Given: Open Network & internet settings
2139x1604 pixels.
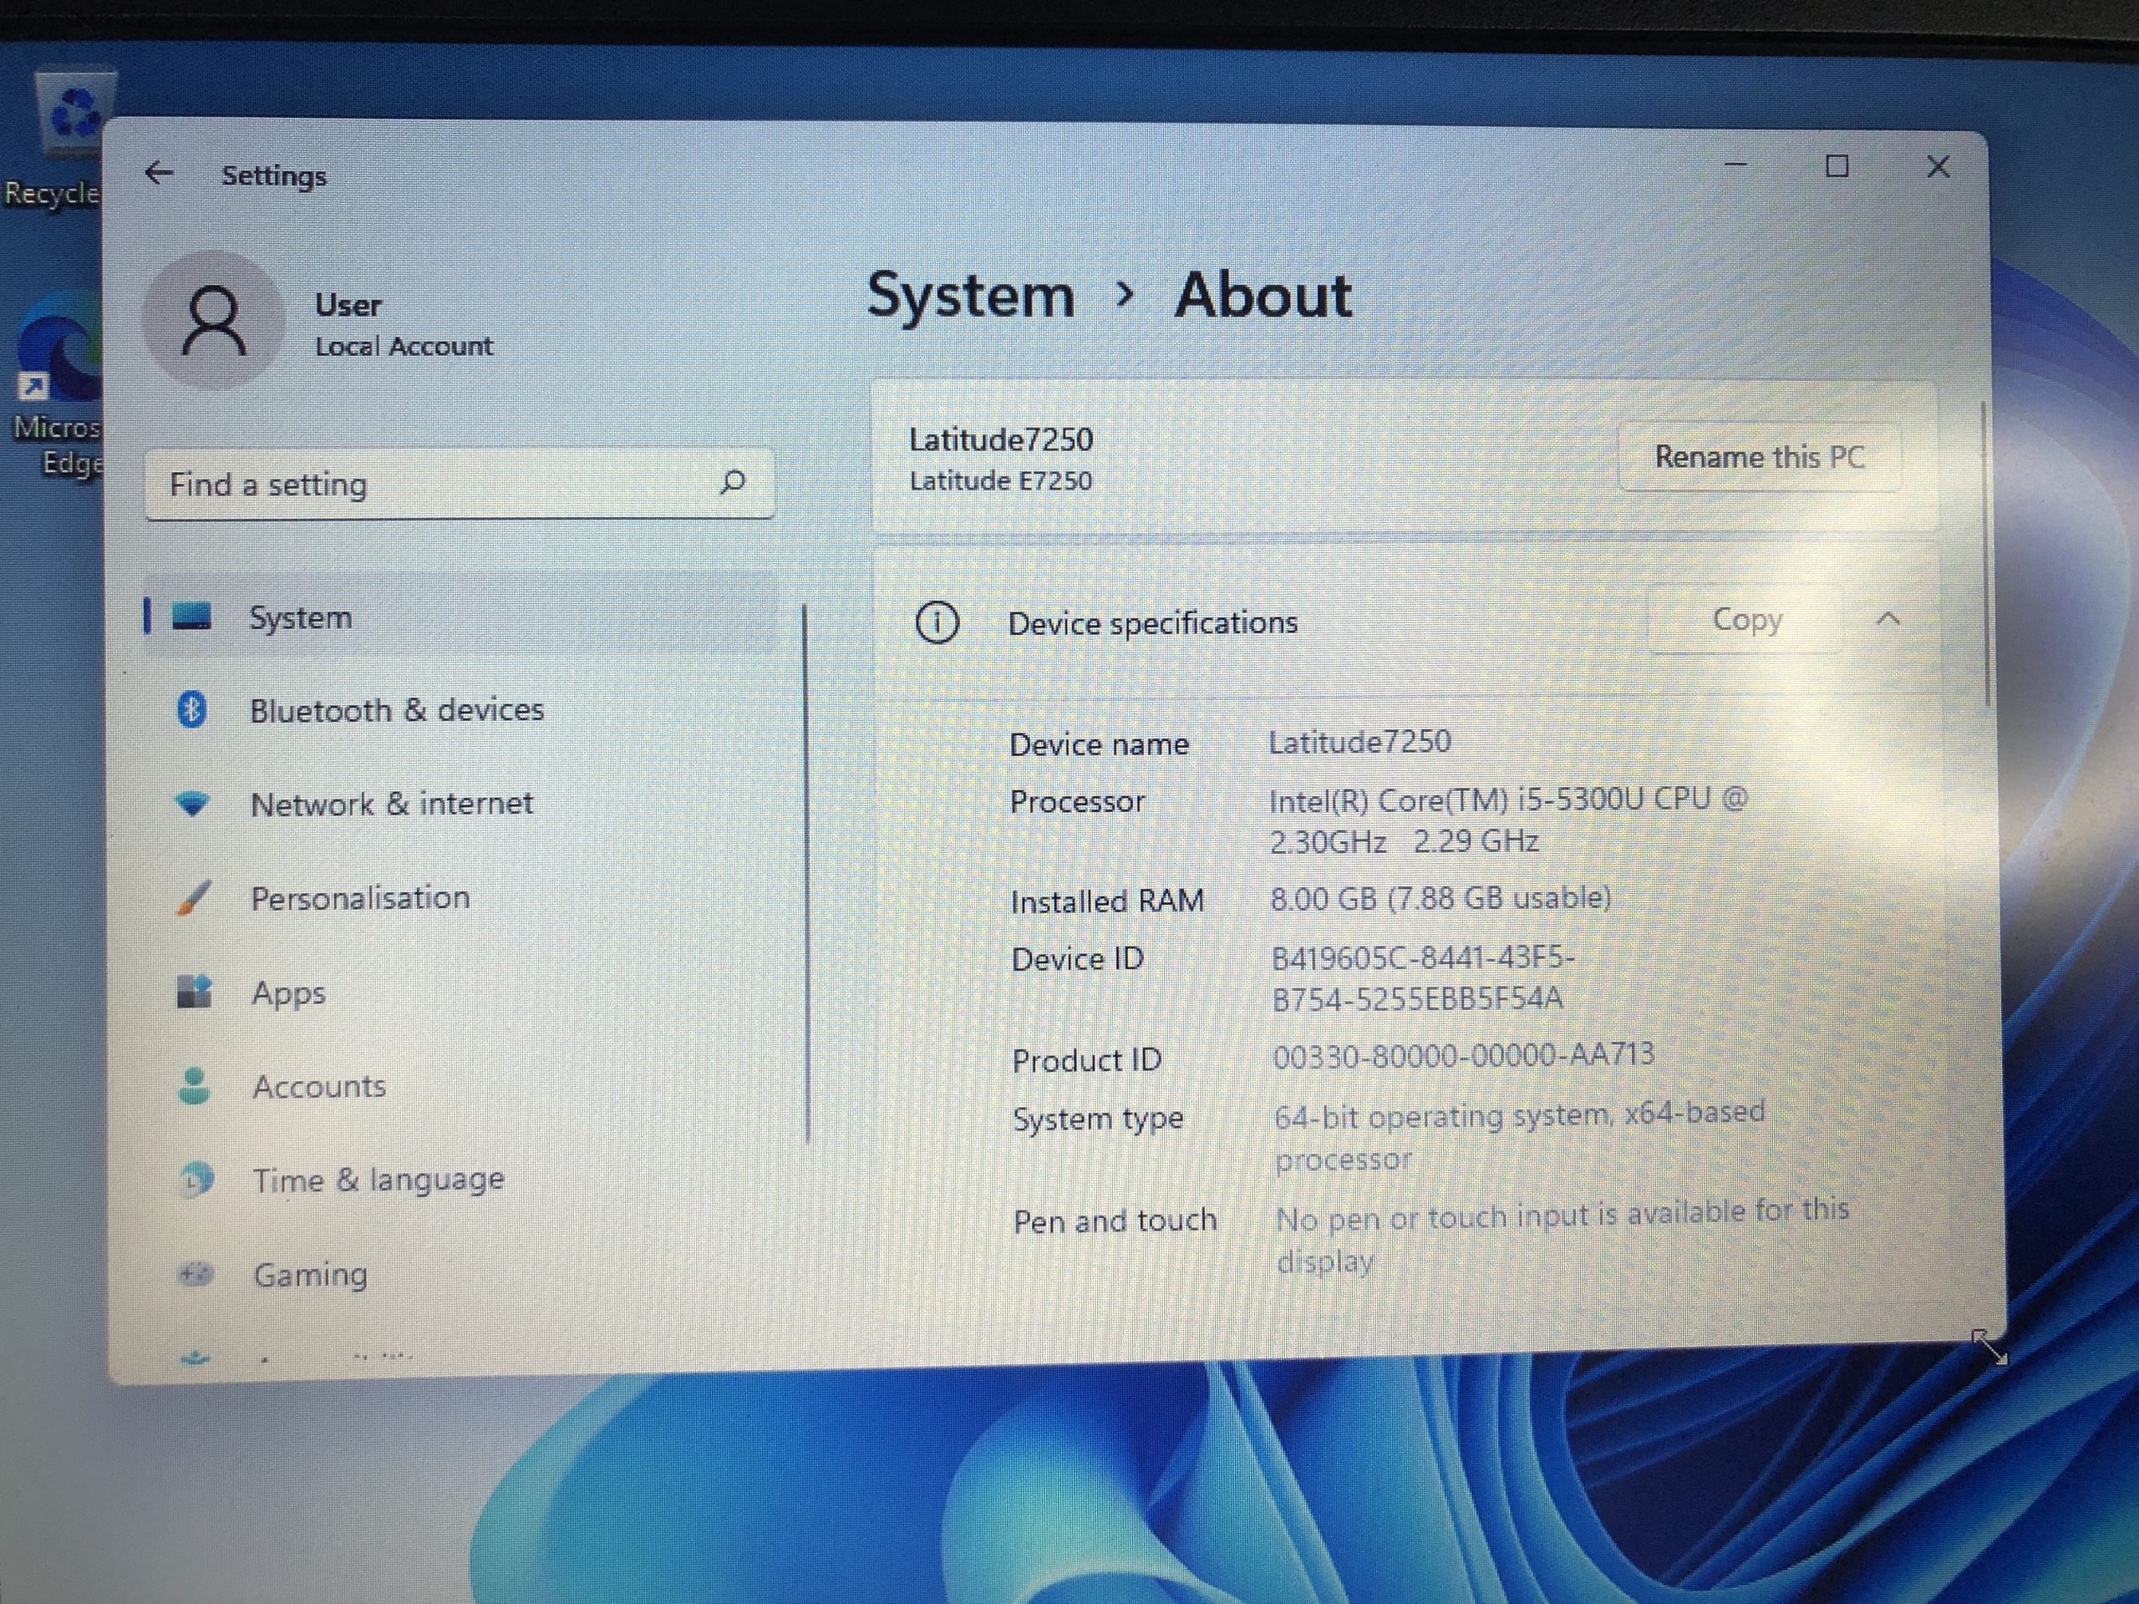Looking at the screenshot, I should pos(461,804).
